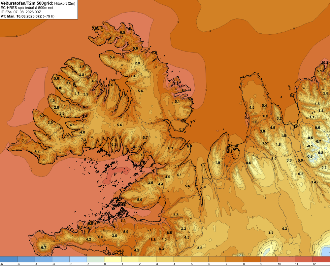
Task: Select the dark orange 8 to 9 legend swatch
Action: tap(252, 259)
